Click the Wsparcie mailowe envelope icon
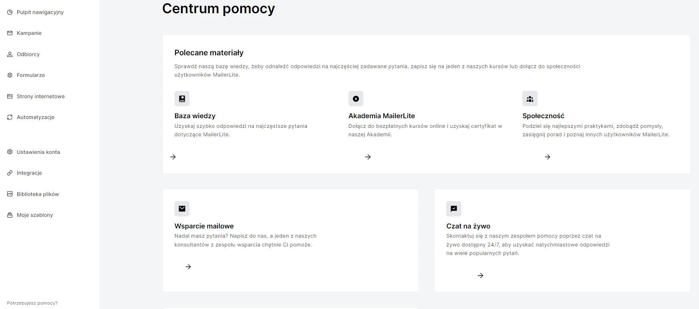This screenshot has width=699, height=309. tap(182, 208)
